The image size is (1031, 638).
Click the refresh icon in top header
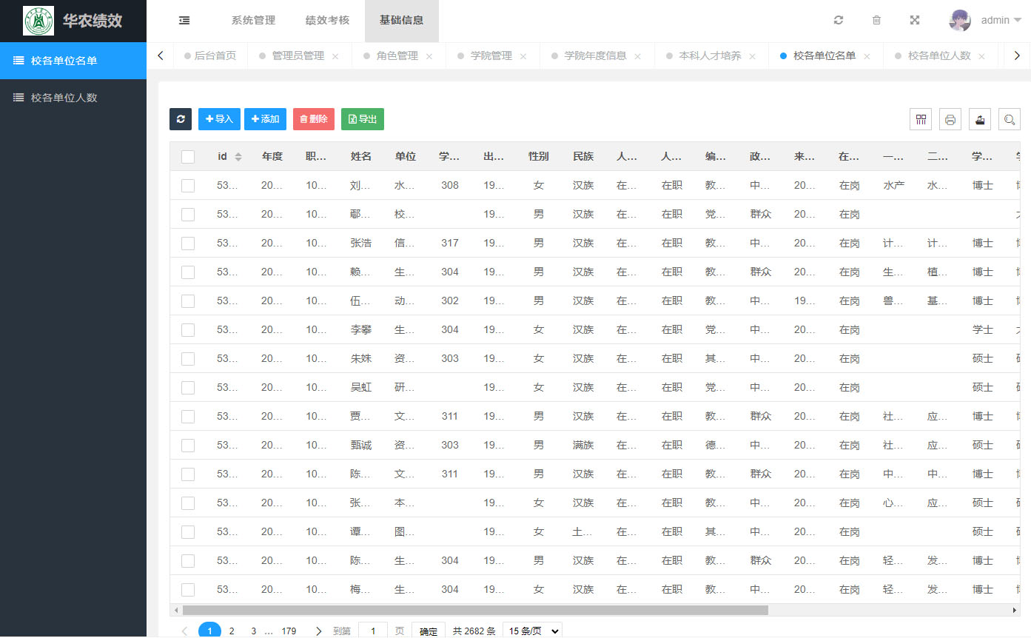point(838,21)
